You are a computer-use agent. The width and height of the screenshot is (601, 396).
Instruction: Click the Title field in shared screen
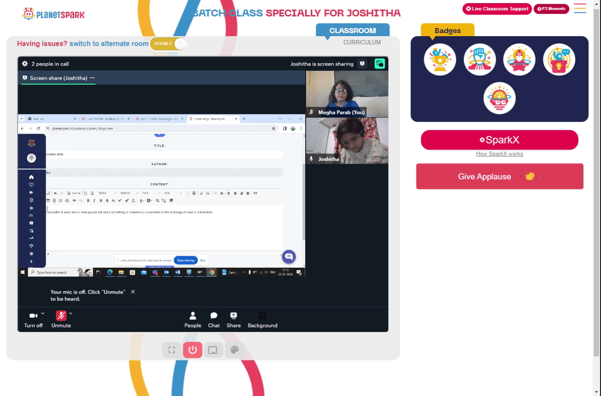[164, 154]
